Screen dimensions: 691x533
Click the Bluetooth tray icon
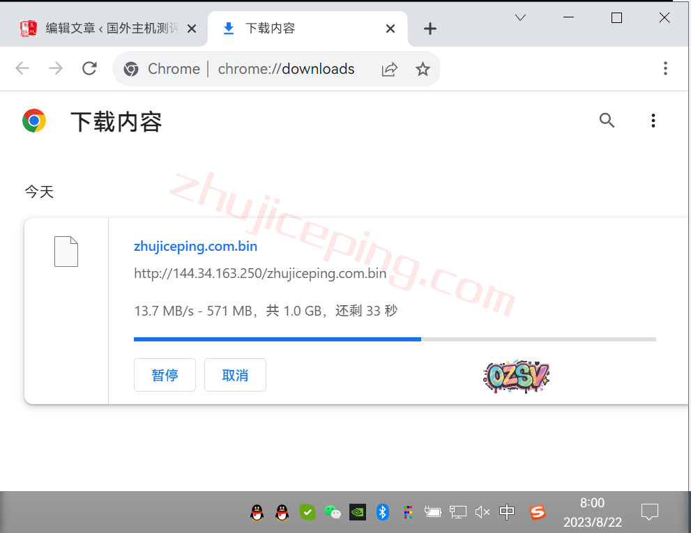[382, 513]
